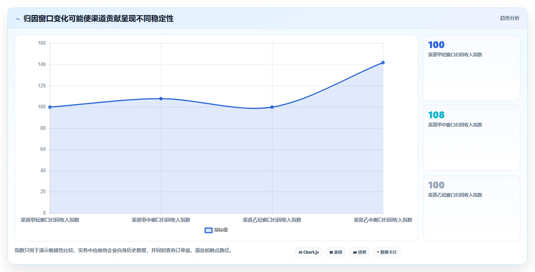The height and width of the screenshot is (272, 535).
Task: Click x-axis label 渠道乙中窗口归因收入指数
Action: 383,220
